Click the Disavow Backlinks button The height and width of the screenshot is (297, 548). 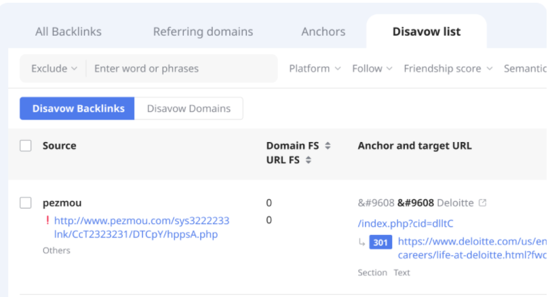point(78,108)
